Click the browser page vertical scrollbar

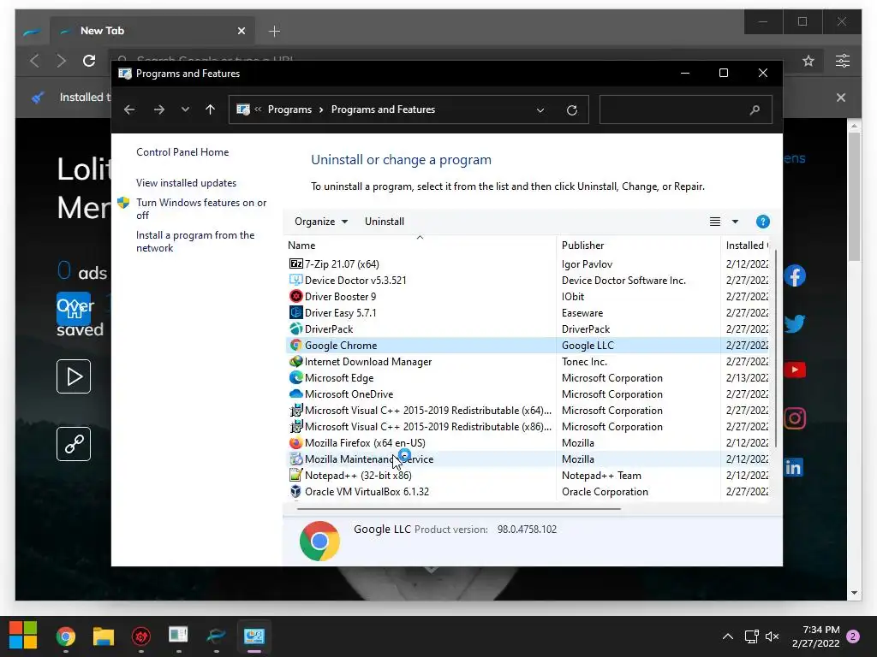(854, 196)
